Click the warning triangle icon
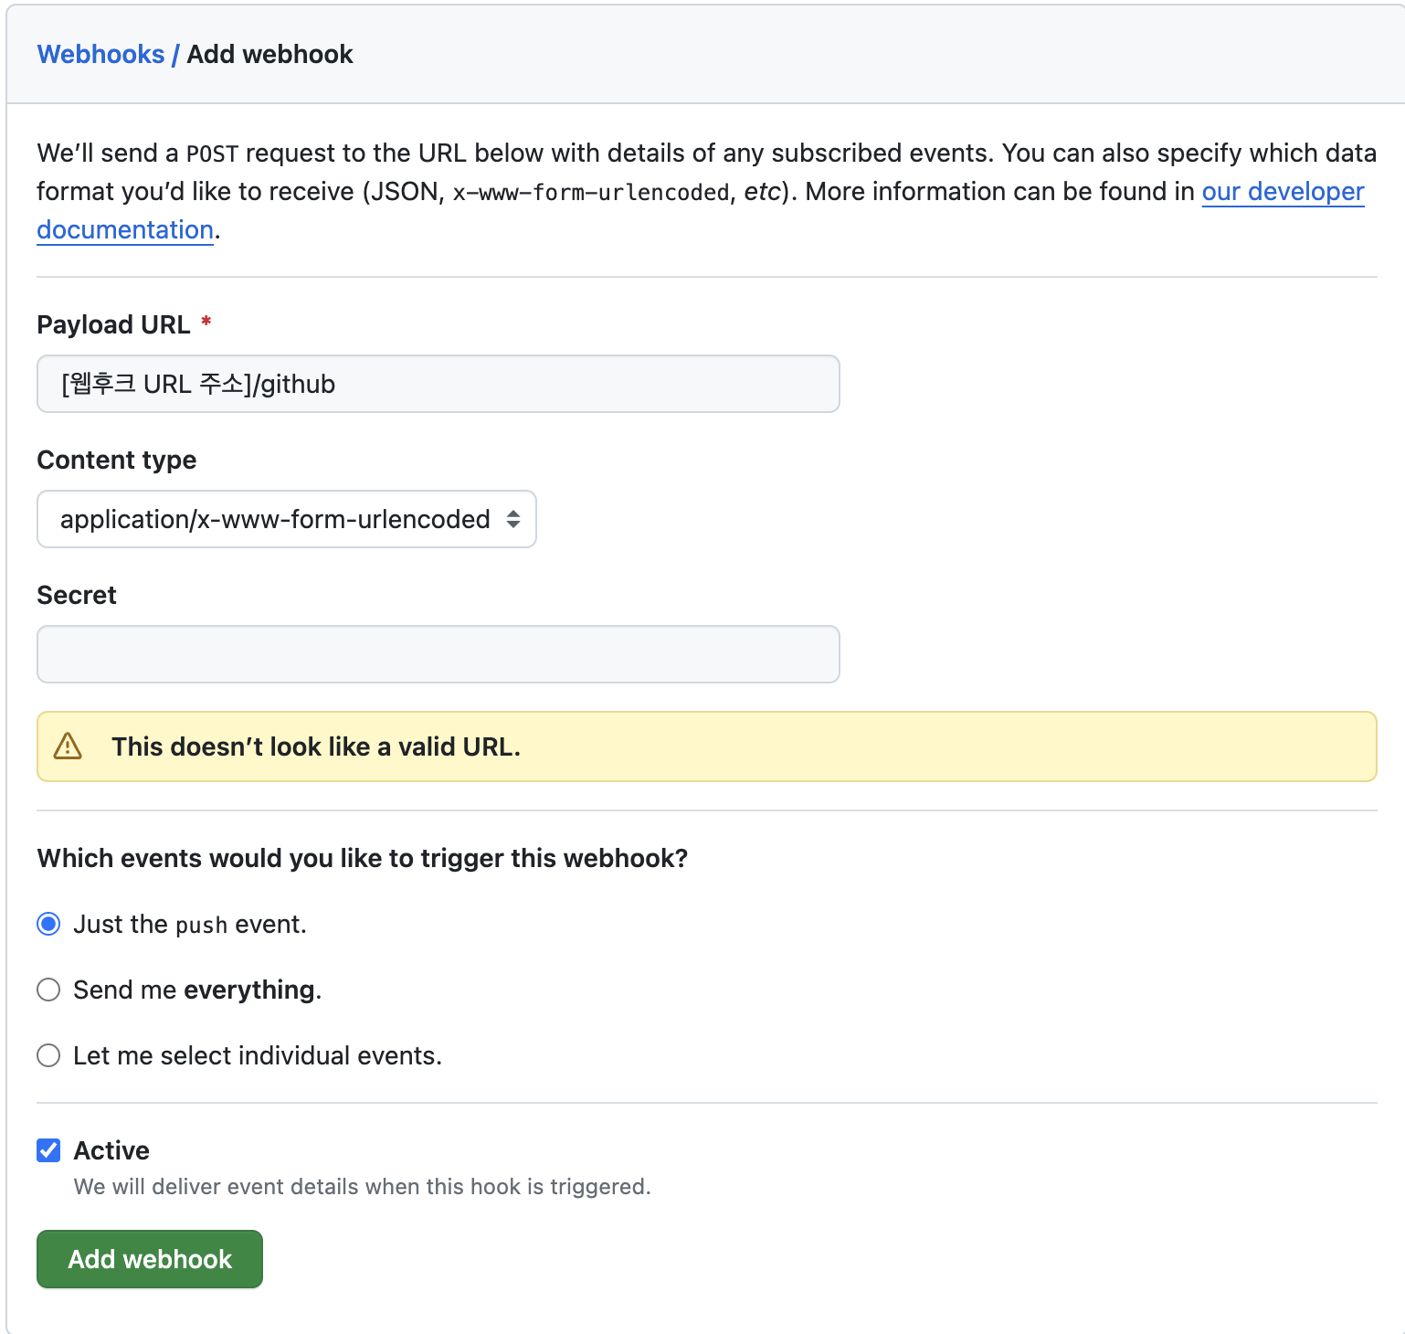The width and height of the screenshot is (1405, 1334). coord(68,746)
